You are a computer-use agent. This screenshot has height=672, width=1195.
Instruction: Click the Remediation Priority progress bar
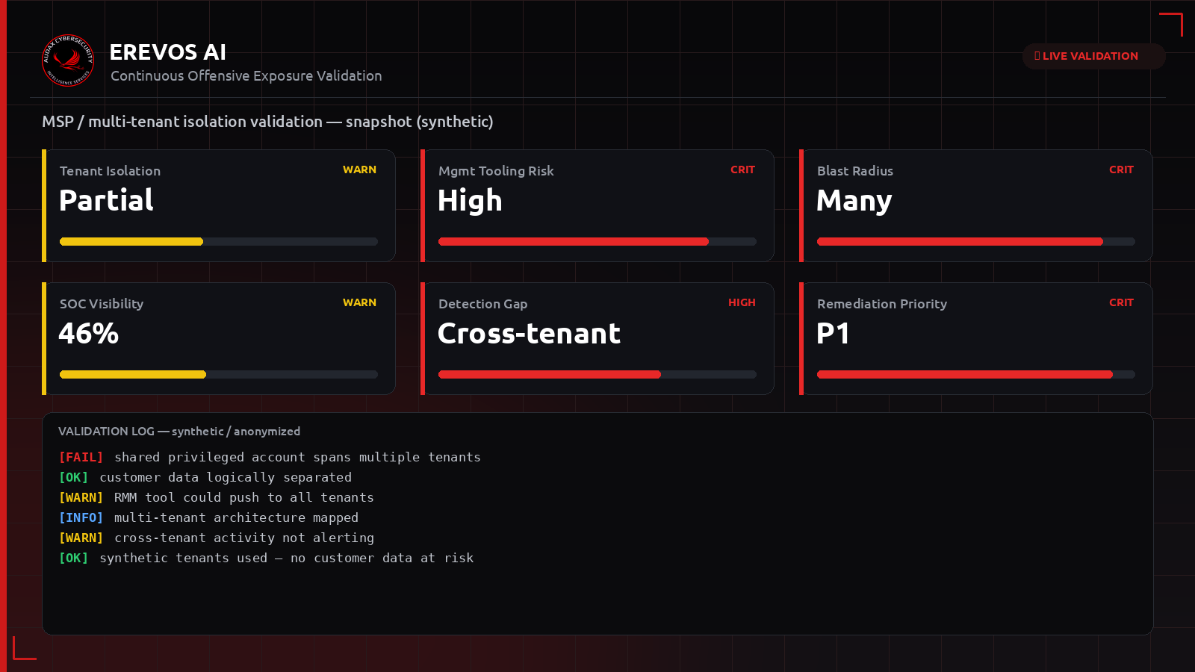coord(976,375)
